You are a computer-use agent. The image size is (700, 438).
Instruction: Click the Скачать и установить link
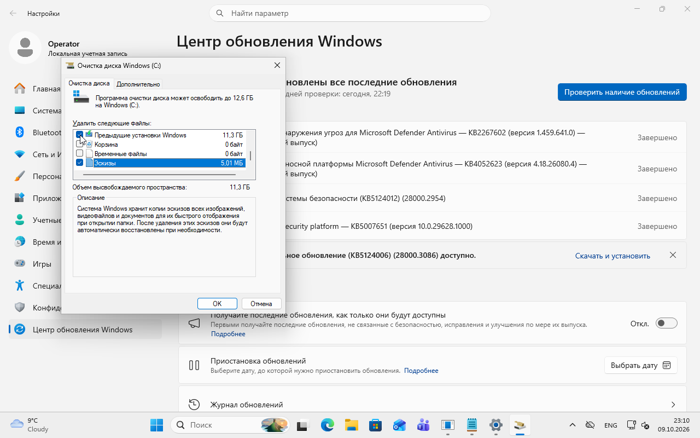click(x=612, y=256)
